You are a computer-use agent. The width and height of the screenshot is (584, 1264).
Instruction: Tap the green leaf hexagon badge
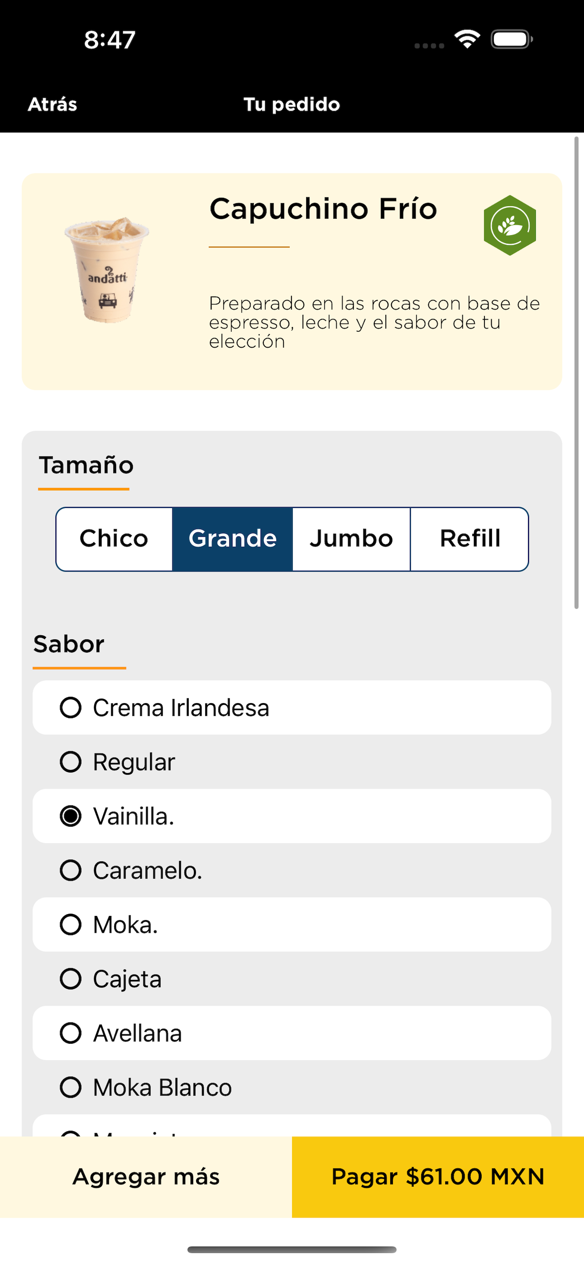pyautogui.click(x=509, y=225)
